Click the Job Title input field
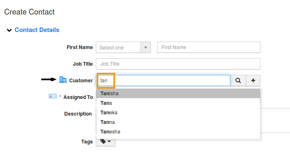Image resolution: width=290 pixels, height=153 pixels. tap(178, 64)
